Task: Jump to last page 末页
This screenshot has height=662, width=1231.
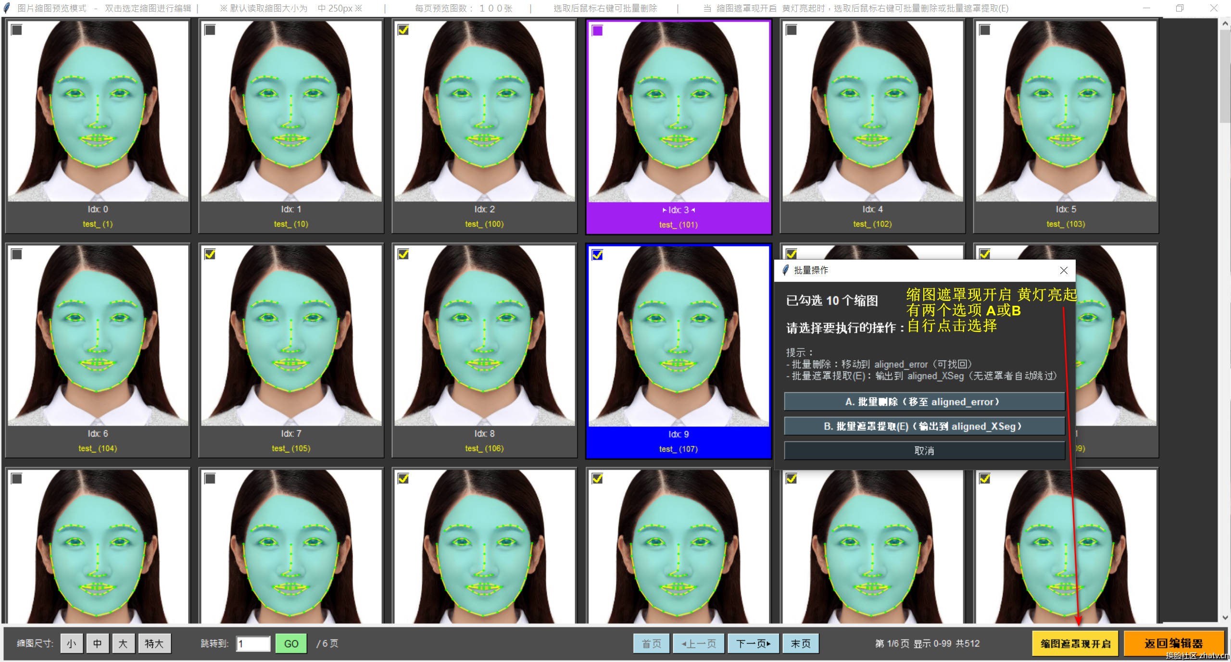Action: [801, 644]
